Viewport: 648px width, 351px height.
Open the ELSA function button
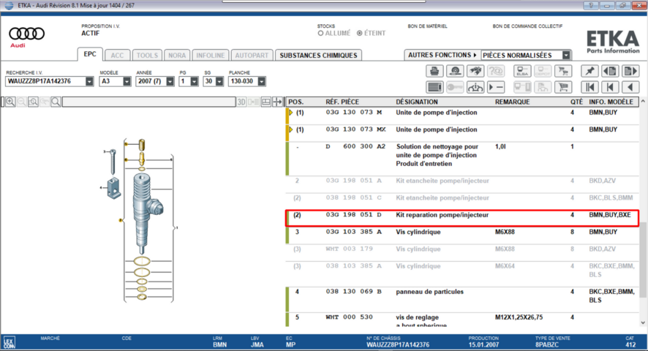tap(522, 71)
